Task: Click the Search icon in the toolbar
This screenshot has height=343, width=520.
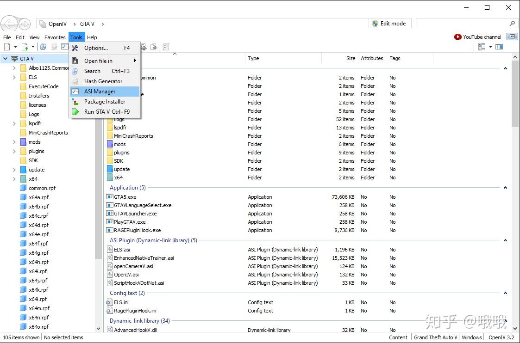Action: click(43, 47)
